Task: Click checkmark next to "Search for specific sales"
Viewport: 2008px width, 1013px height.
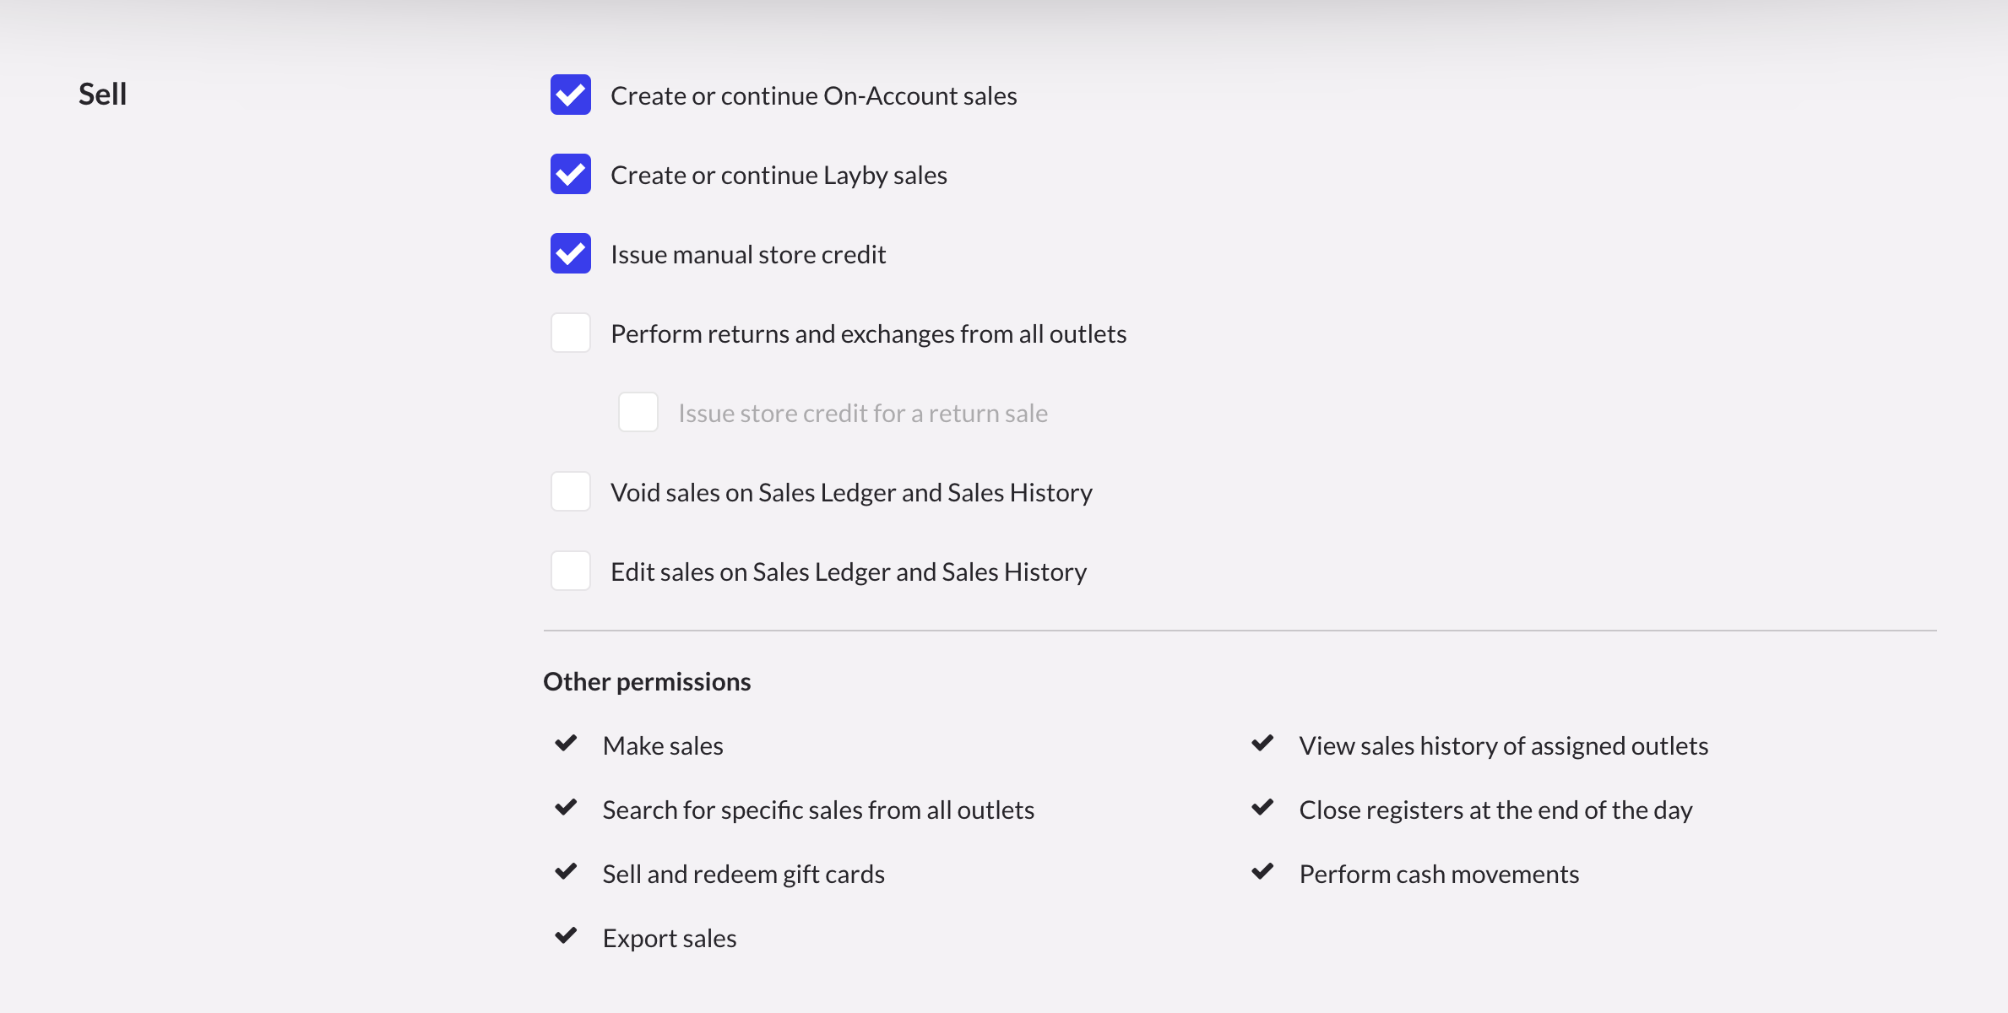Action: point(565,808)
